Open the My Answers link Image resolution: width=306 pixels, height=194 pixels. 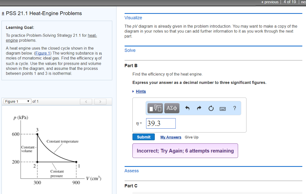pyautogui.click(x=171, y=137)
